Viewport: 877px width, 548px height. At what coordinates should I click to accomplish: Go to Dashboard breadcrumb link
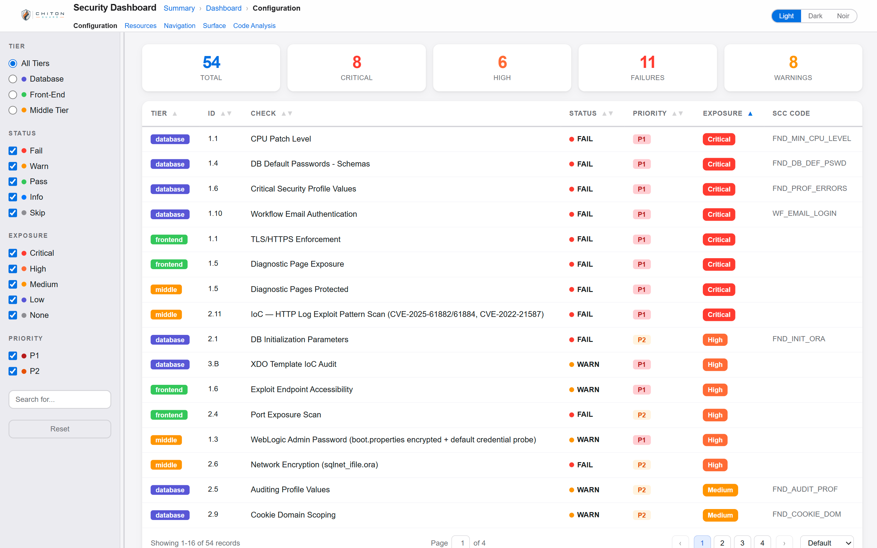point(224,8)
